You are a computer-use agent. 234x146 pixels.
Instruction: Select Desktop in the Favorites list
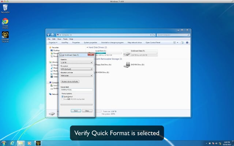coord(55,50)
